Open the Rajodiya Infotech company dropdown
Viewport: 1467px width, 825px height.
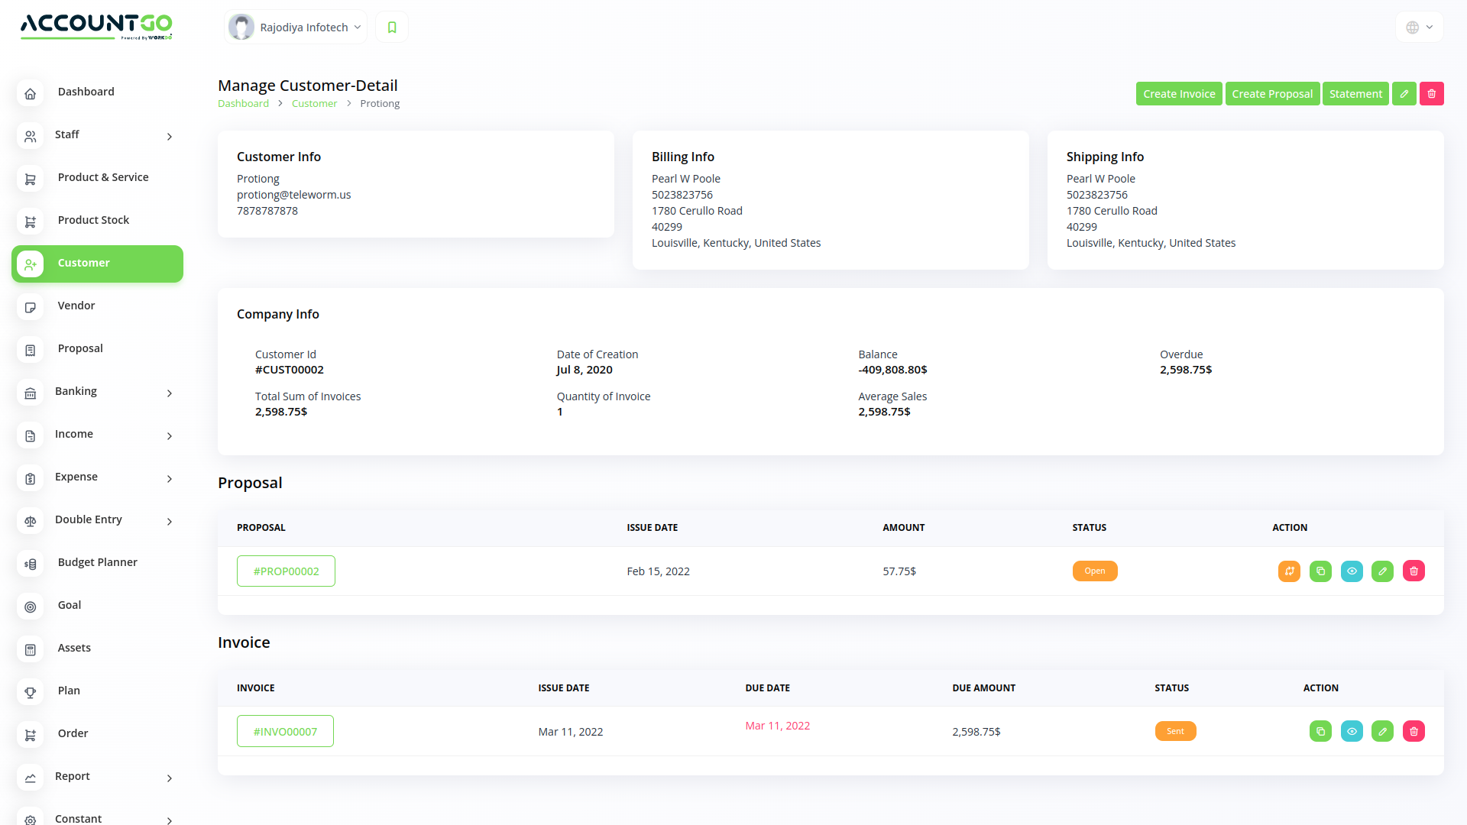click(x=295, y=26)
